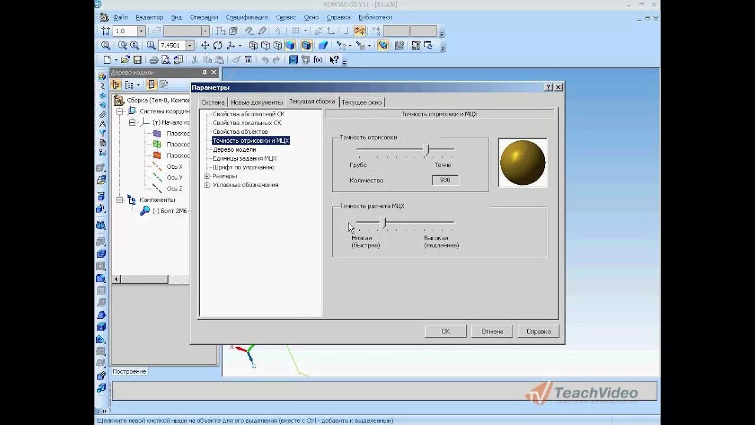Click the Zoom window magnifier icon
This screenshot has height=425, width=755.
tap(122, 45)
